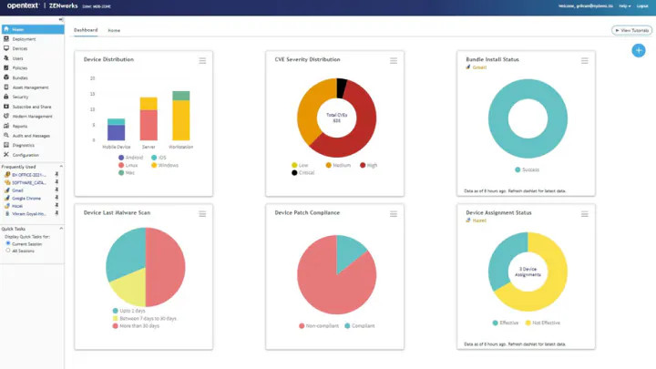This screenshot has width=656, height=369.
Task: Open Bundles from the left navigation
Action: (x=6, y=77)
